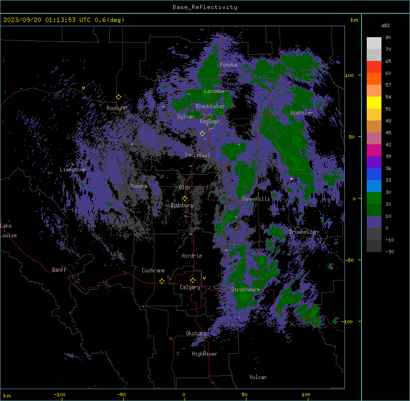Select the white 70-80 dBZ legend swatch

374,43
